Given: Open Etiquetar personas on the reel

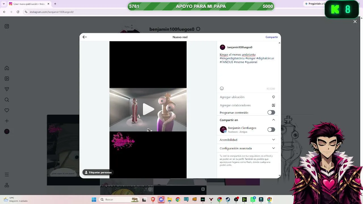Looking at the screenshot, I should pyautogui.click(x=98, y=172).
